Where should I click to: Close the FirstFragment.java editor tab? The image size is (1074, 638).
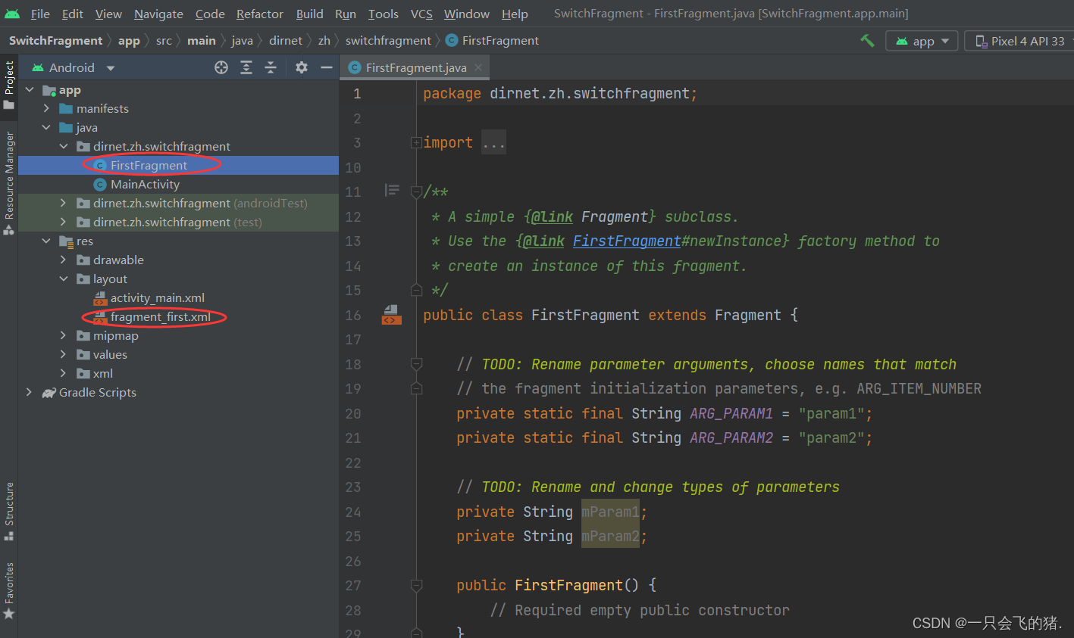478,67
